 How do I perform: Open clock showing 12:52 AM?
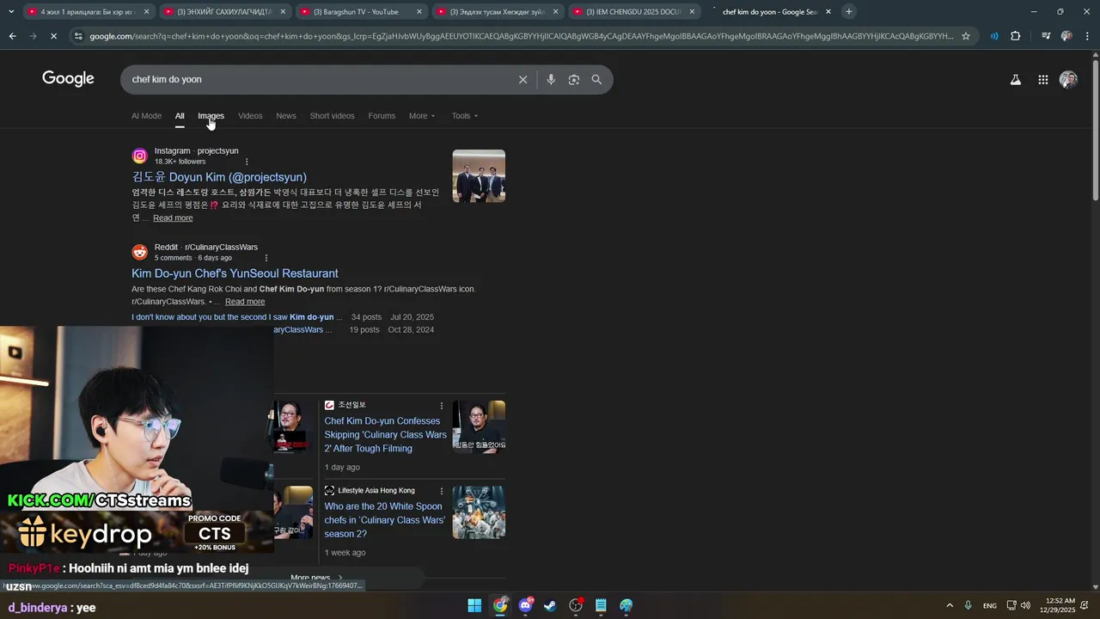click(1059, 605)
